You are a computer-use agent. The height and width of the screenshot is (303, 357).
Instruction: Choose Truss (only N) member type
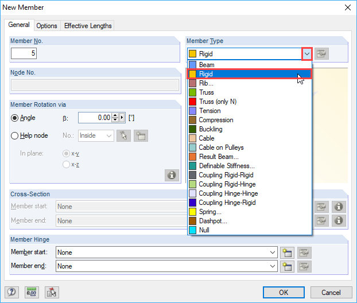250,102
